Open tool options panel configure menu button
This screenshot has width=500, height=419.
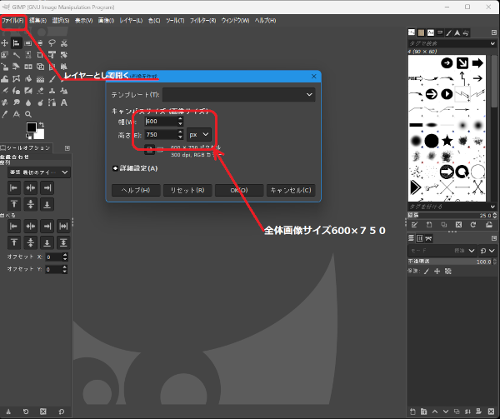point(67,148)
